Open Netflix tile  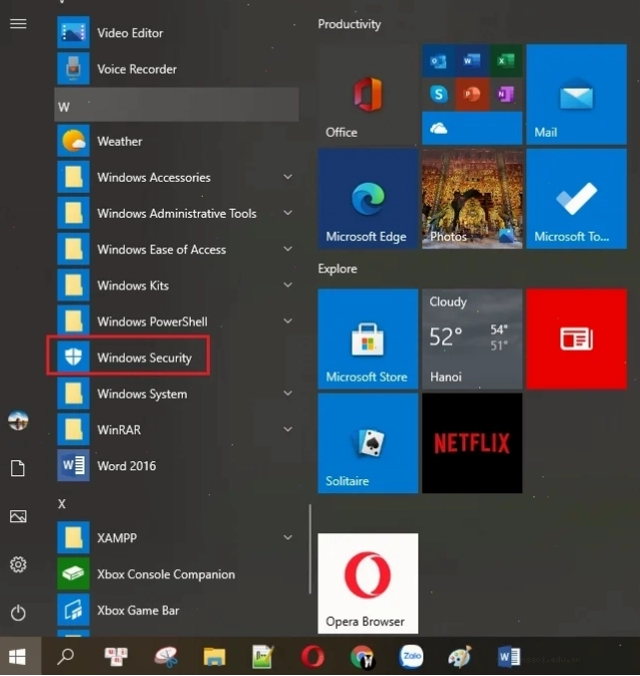[472, 443]
